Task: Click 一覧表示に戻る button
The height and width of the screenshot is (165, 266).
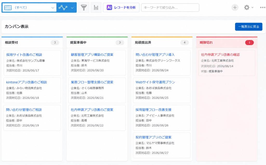Action: 249,27
